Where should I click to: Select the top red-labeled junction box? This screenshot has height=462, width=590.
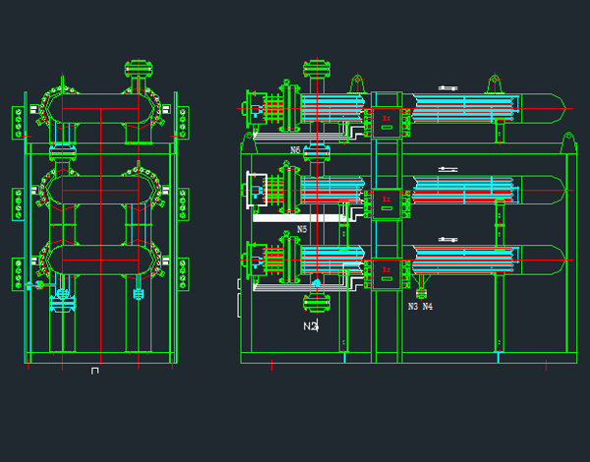[386, 119]
